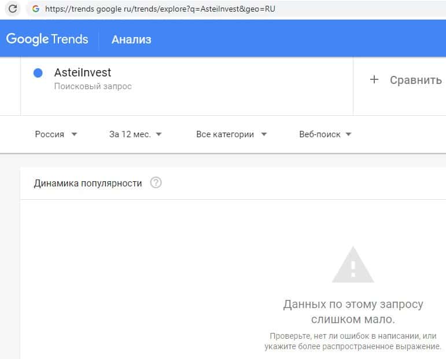Viewport: 446px width, 359px height.
Task: Click the browser reload icon
Action: (x=12, y=9)
